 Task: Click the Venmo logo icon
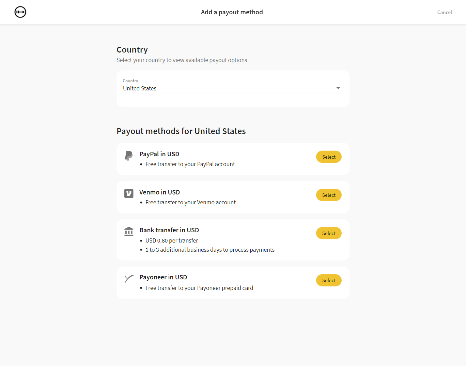129,193
